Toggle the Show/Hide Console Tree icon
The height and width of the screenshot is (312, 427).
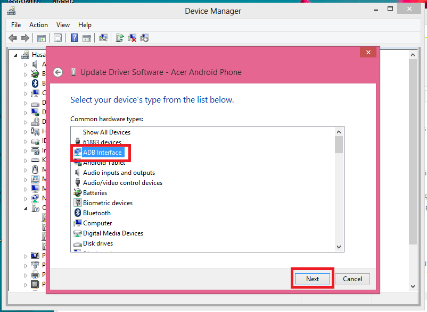(41, 38)
